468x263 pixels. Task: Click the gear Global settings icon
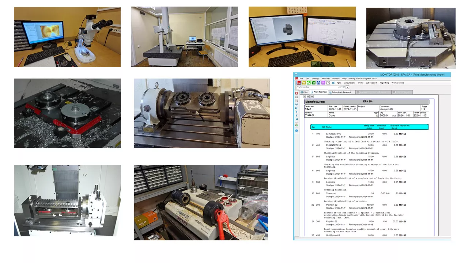[x=328, y=83]
